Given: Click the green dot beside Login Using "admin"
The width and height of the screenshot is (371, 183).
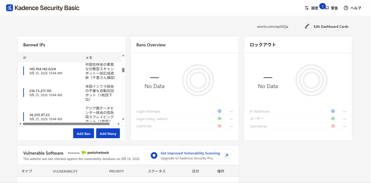Looking at the screenshot, I should pos(219,119).
